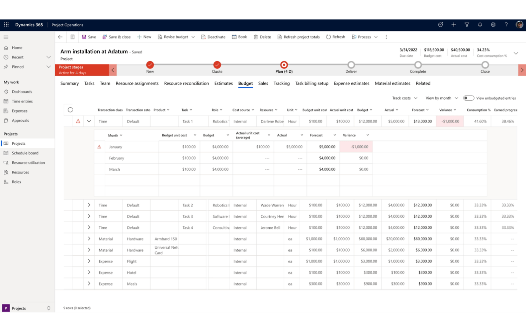
Task: Open the user profile avatar
Action: point(519,25)
